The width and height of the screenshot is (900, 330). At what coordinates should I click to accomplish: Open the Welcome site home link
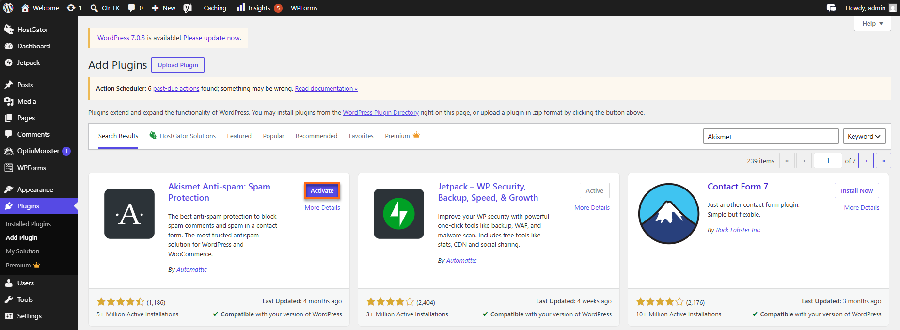coord(40,8)
